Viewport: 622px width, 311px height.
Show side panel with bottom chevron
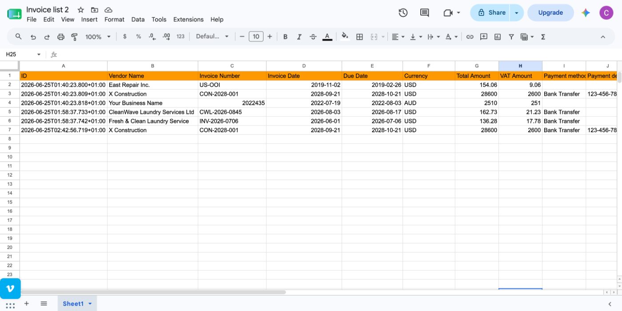coord(610,304)
